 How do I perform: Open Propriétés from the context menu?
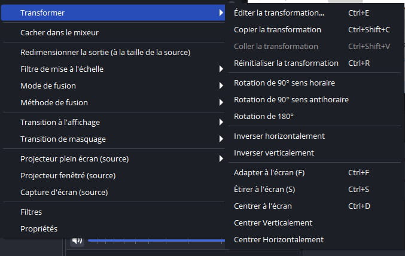[114, 228]
